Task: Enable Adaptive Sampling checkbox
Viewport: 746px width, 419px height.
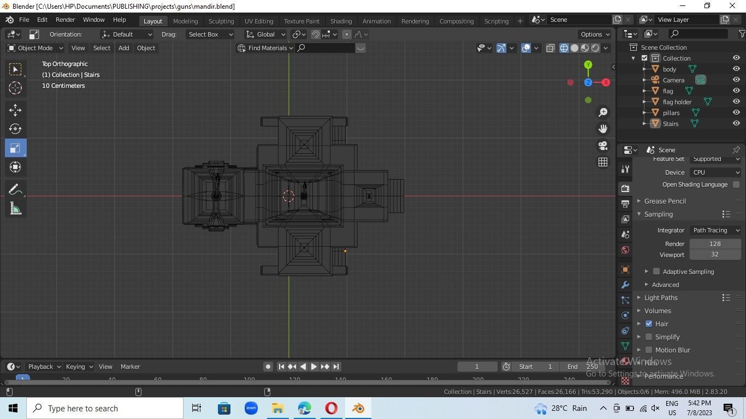Action: 656,272
